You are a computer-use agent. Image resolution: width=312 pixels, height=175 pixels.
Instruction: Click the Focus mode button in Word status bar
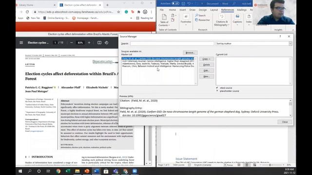(x=228, y=165)
